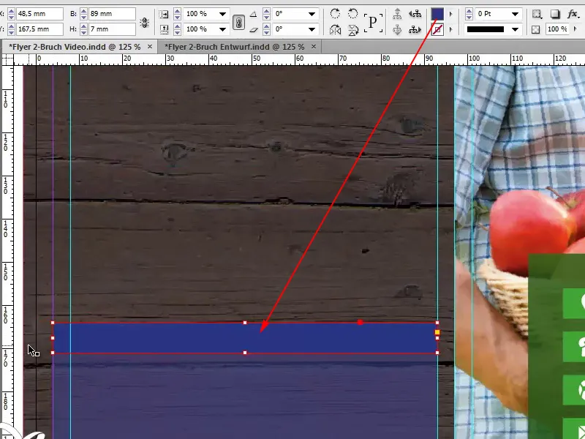Select previous object in group
The image size is (585, 439).
pyautogui.click(x=415, y=14)
